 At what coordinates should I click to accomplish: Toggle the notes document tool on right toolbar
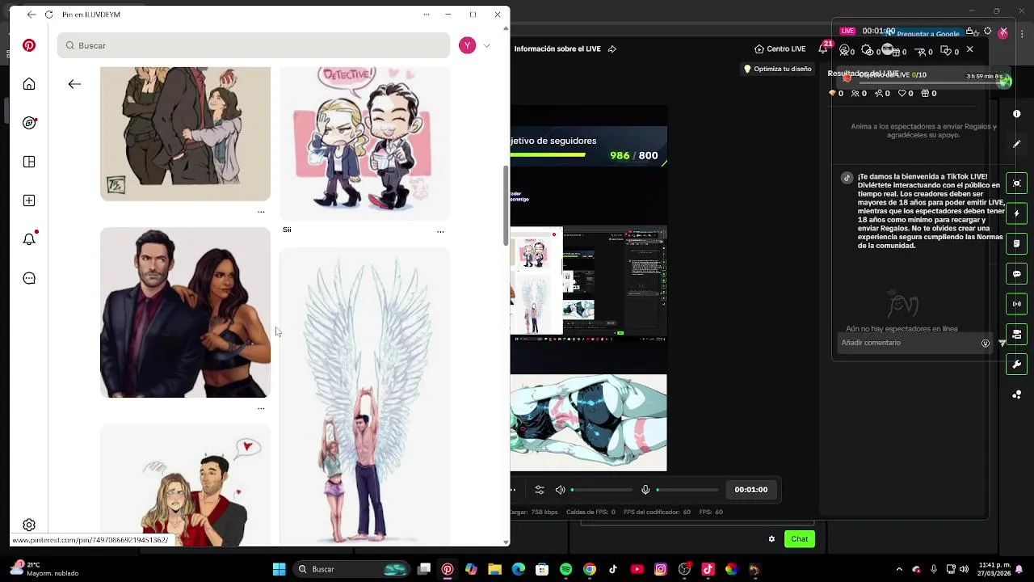coord(1017,243)
